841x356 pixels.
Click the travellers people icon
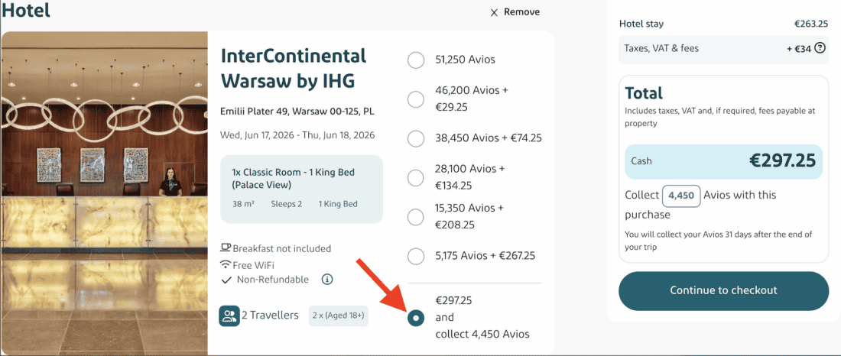tap(229, 316)
